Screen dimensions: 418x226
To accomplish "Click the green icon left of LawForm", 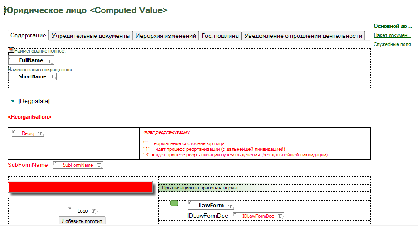I will click(x=174, y=203).
